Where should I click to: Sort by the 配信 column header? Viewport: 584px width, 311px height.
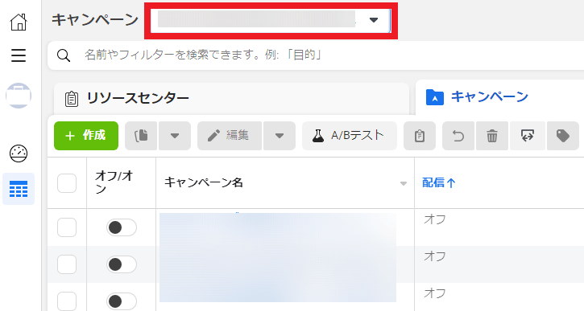point(439,182)
